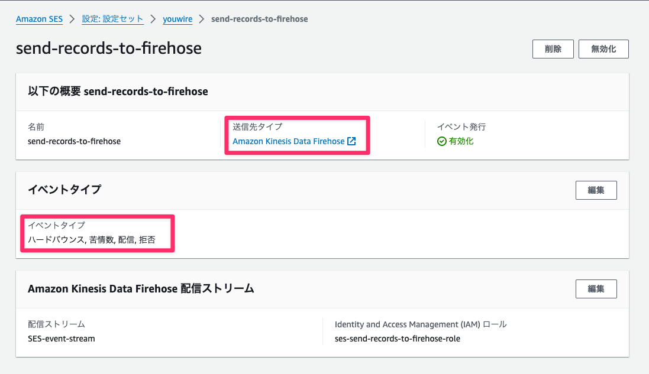Click Identity and Access Management (IAM) ロール label
The image size is (649, 374).
click(421, 324)
